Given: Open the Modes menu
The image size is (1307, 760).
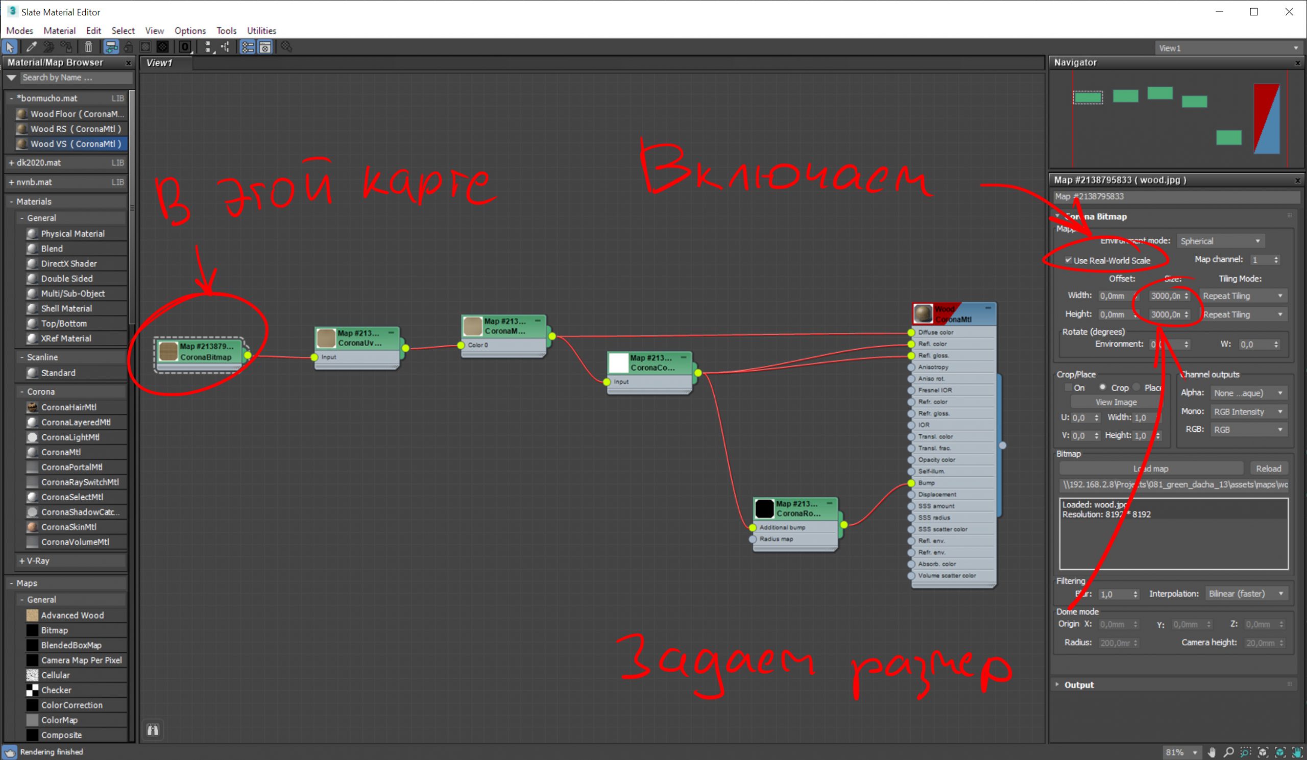Looking at the screenshot, I should click(19, 31).
